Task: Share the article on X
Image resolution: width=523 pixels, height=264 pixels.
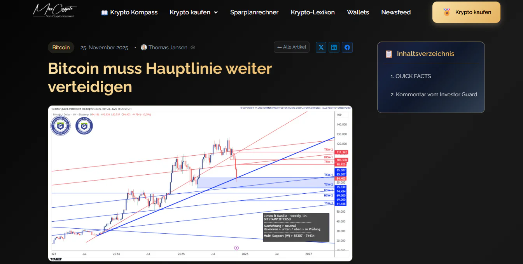Action: 320,47
